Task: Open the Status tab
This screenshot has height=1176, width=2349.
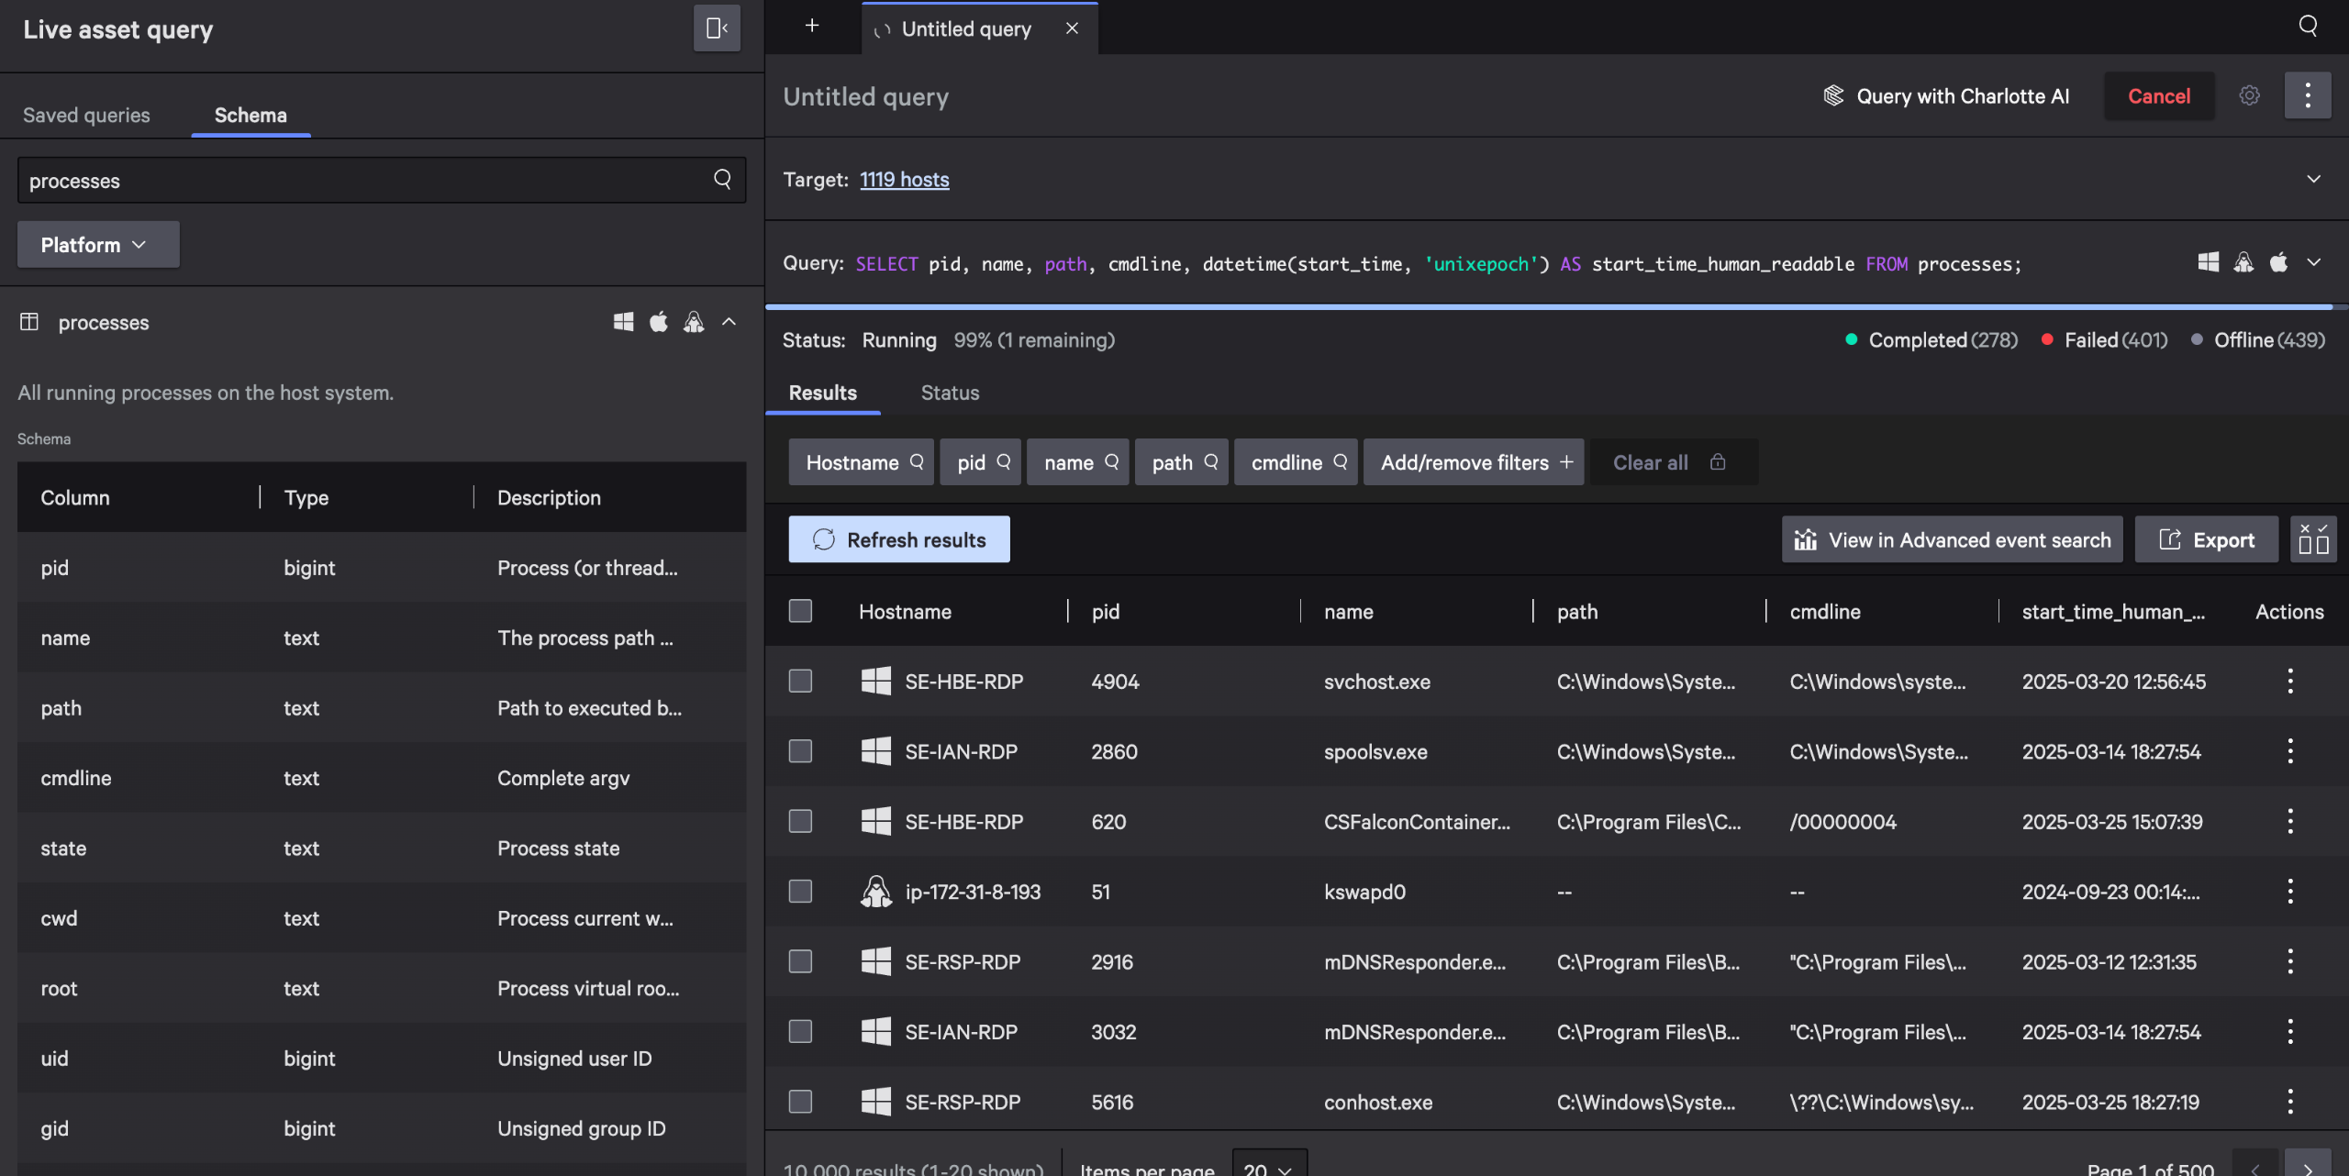Action: pyautogui.click(x=950, y=393)
